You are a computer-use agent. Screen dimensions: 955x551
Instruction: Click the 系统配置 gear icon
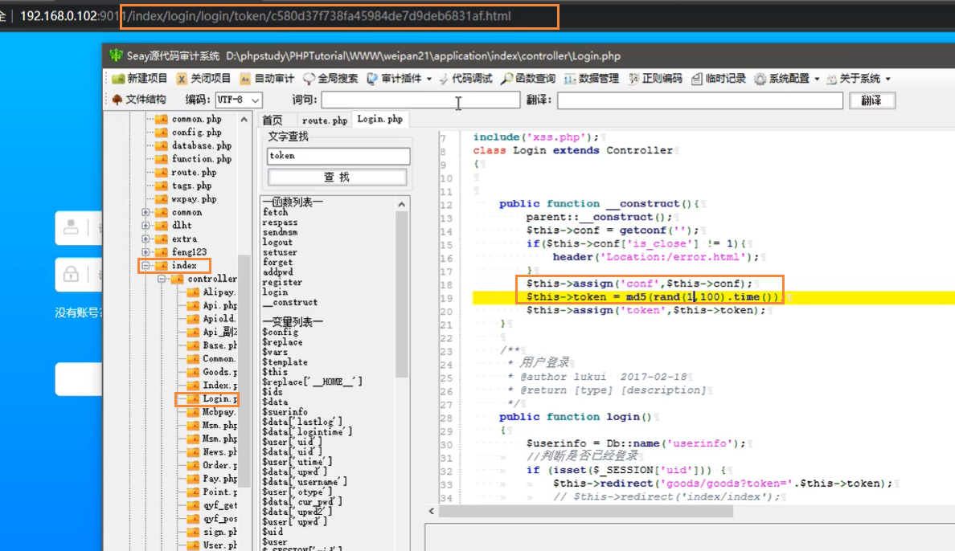point(760,79)
